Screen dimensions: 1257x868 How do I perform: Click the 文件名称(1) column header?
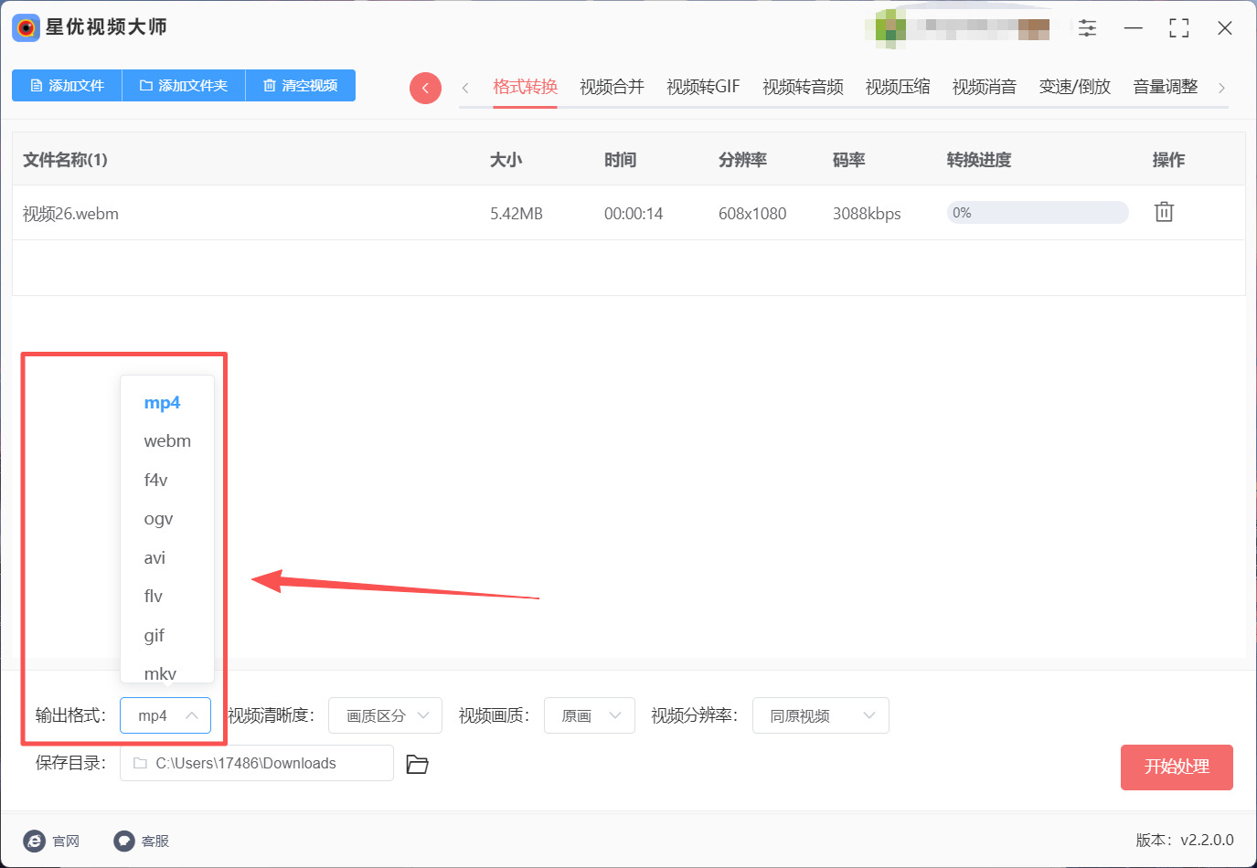coord(65,160)
